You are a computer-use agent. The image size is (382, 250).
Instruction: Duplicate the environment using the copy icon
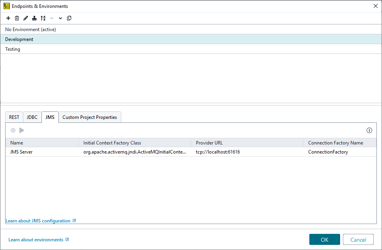click(x=69, y=18)
